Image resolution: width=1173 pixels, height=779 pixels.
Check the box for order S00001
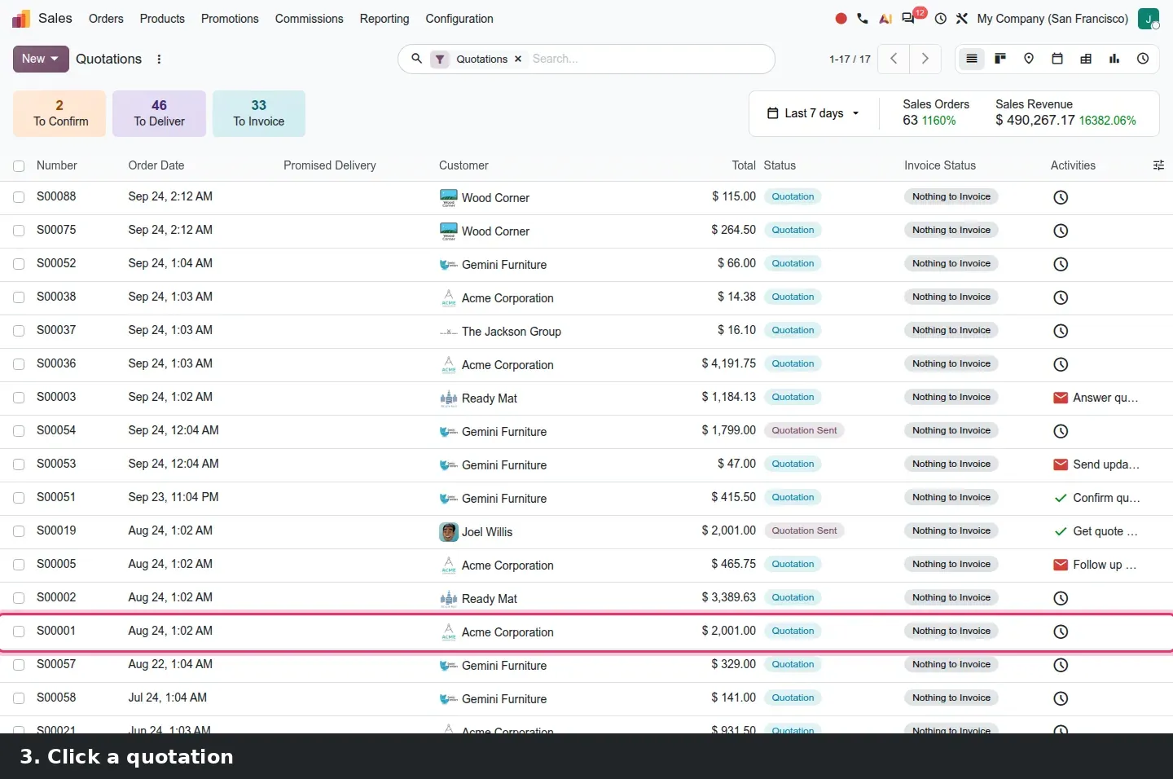(x=19, y=632)
